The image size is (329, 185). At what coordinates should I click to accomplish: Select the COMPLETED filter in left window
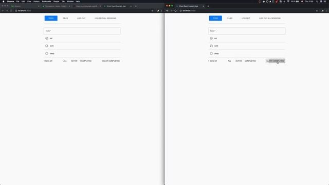[x=86, y=61]
